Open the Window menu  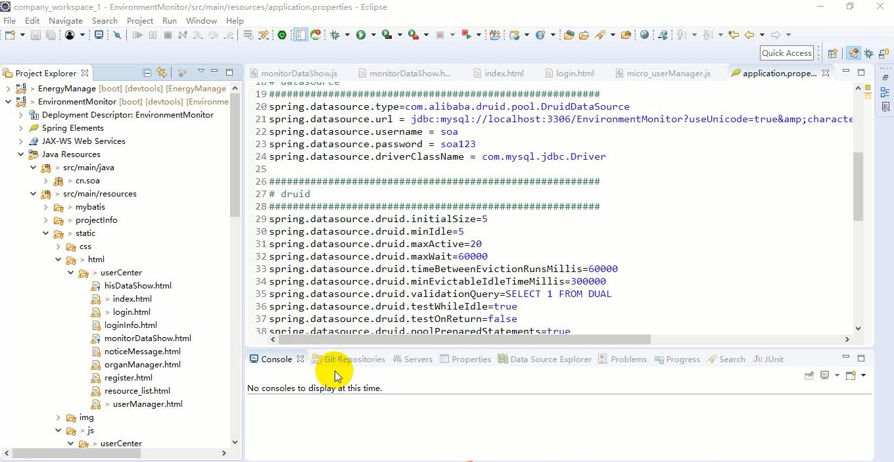point(201,20)
